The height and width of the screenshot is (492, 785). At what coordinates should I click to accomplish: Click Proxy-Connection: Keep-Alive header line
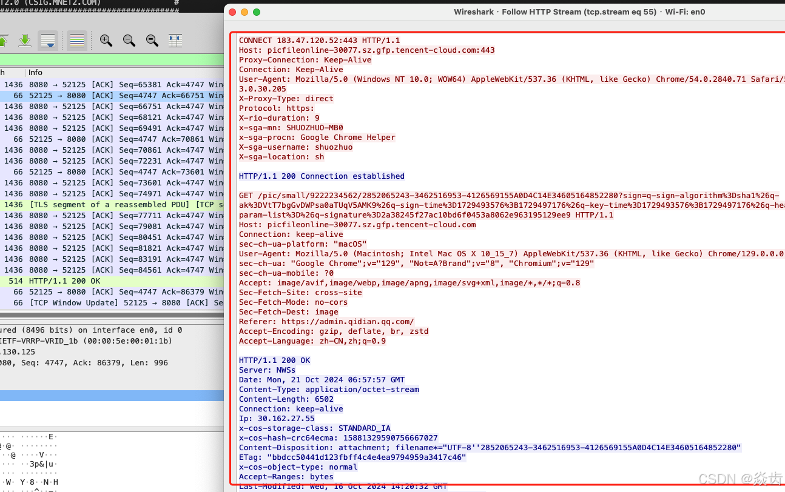tap(305, 60)
